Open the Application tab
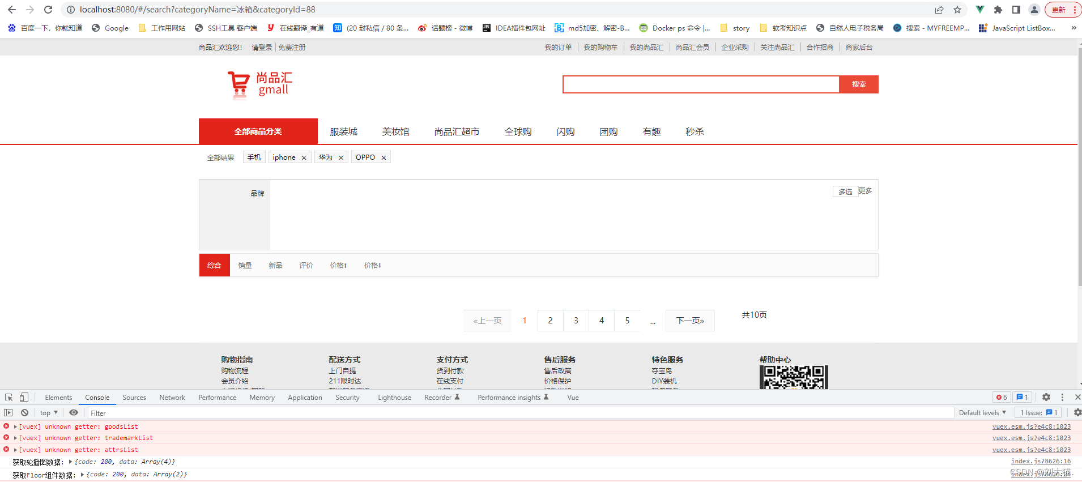This screenshot has width=1082, height=482. coord(305,398)
